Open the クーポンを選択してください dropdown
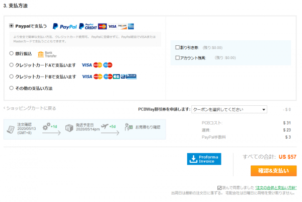 point(229,109)
